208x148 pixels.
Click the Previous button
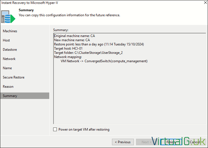tap(123, 142)
